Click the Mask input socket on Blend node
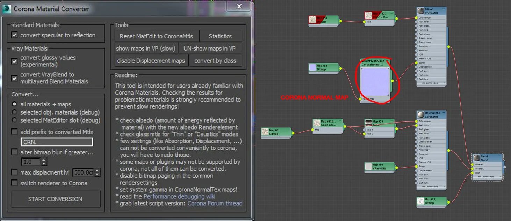Image resolution: width=511 pixels, height=221 pixels. coord(472,173)
